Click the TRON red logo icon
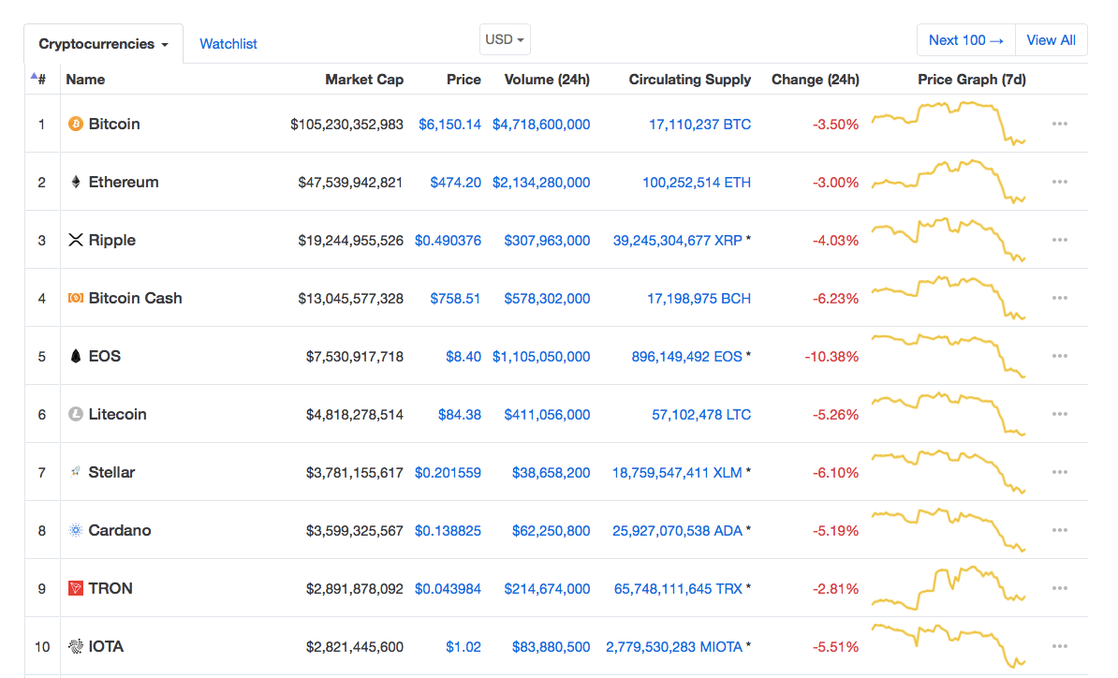 point(76,588)
